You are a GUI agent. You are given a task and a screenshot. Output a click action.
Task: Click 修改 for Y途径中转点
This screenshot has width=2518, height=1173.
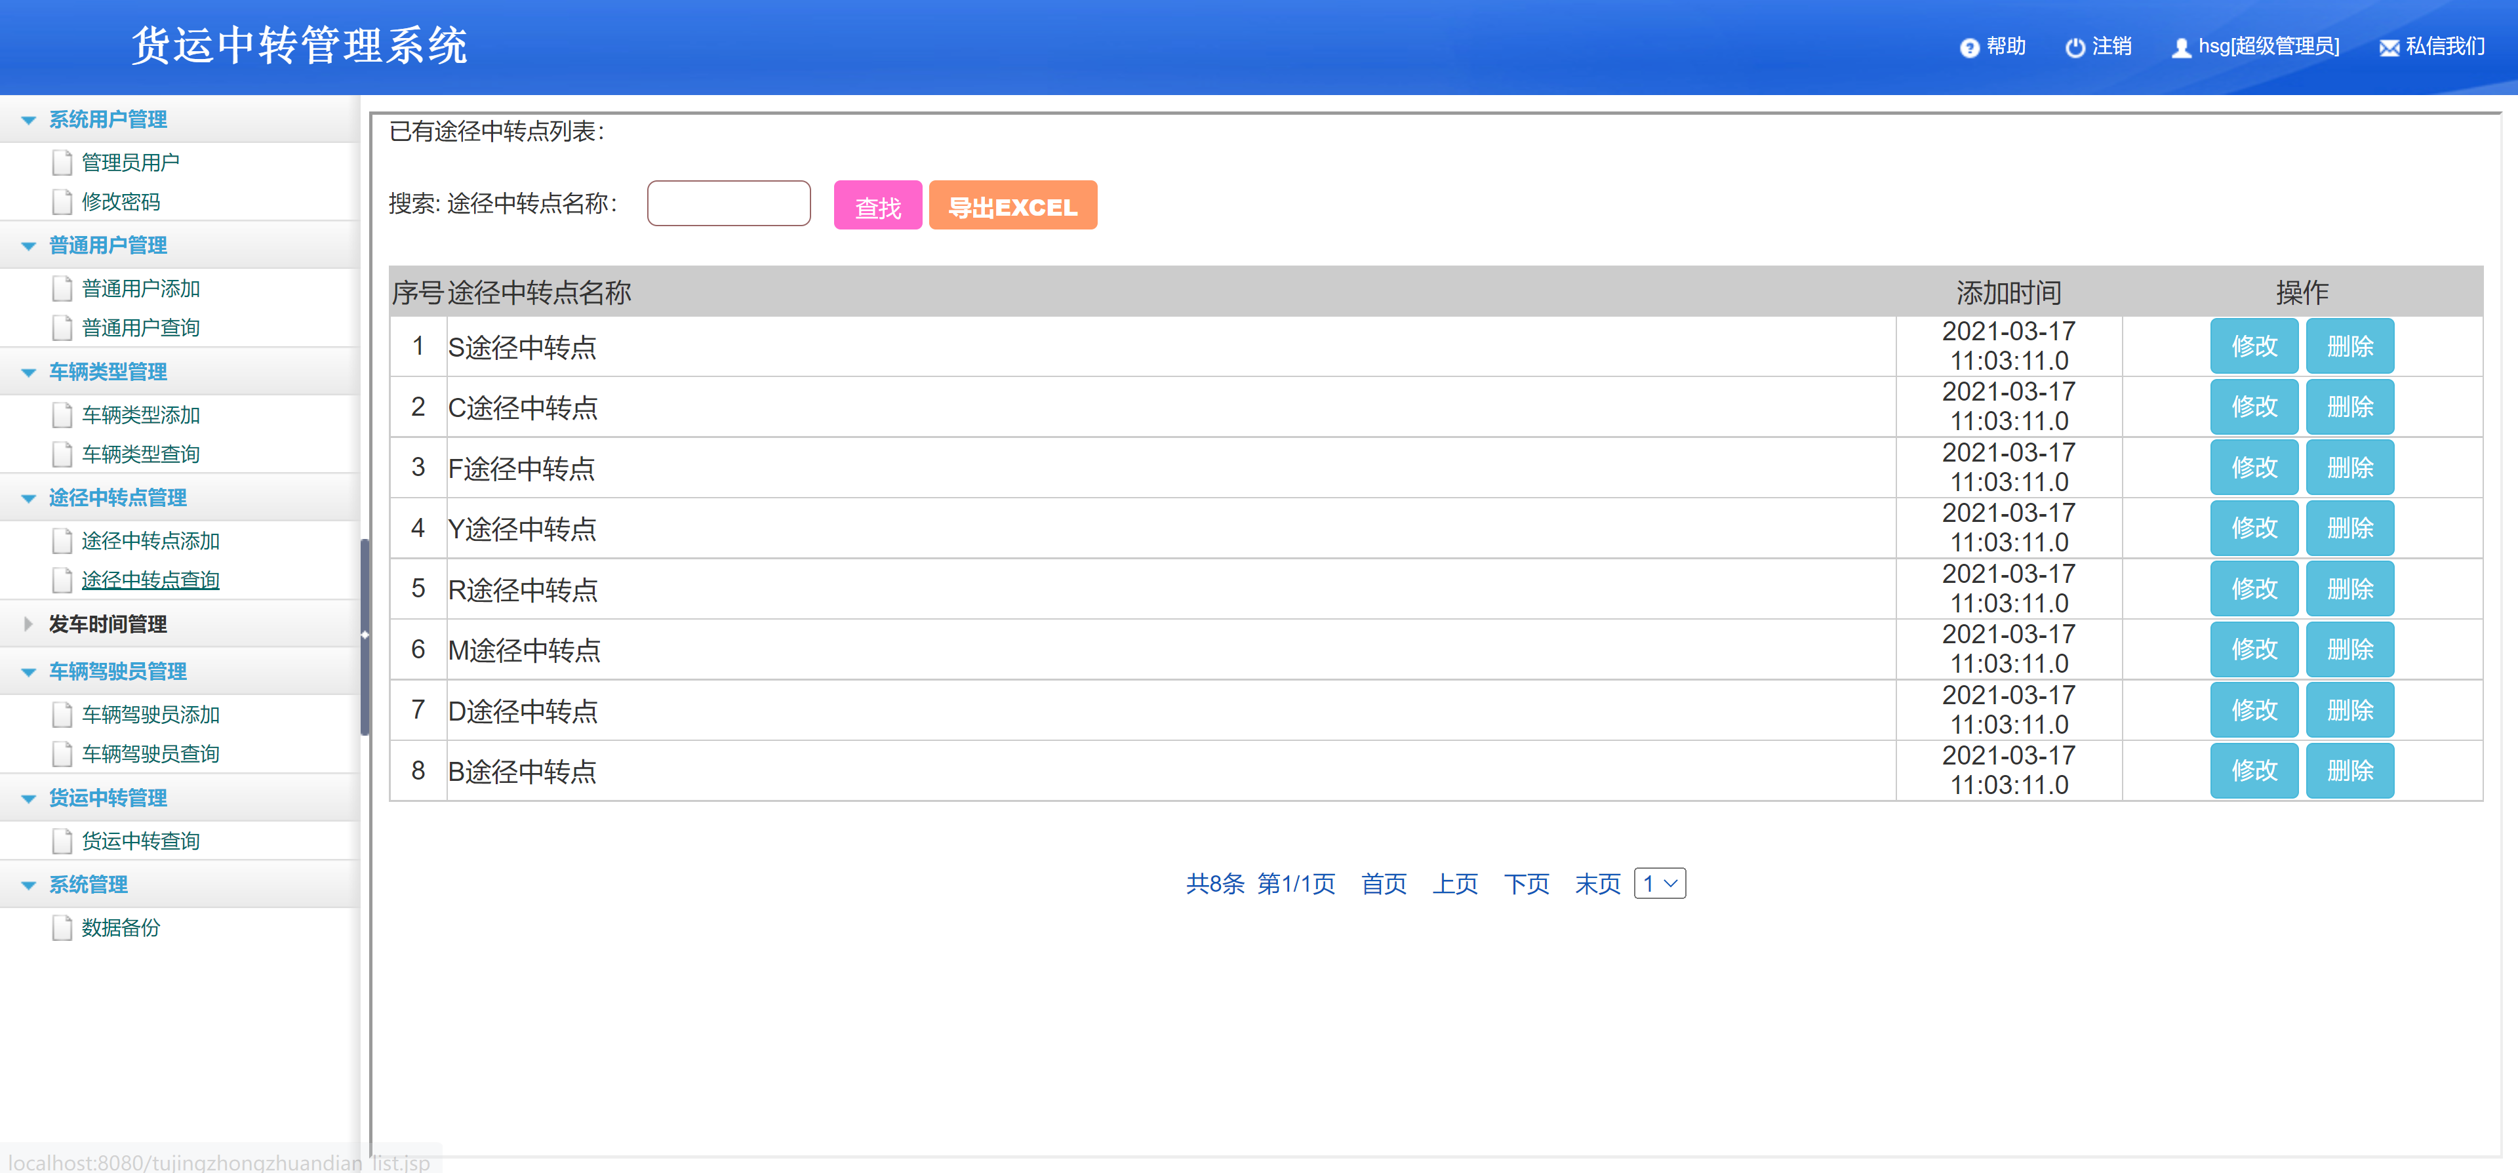coord(2253,528)
